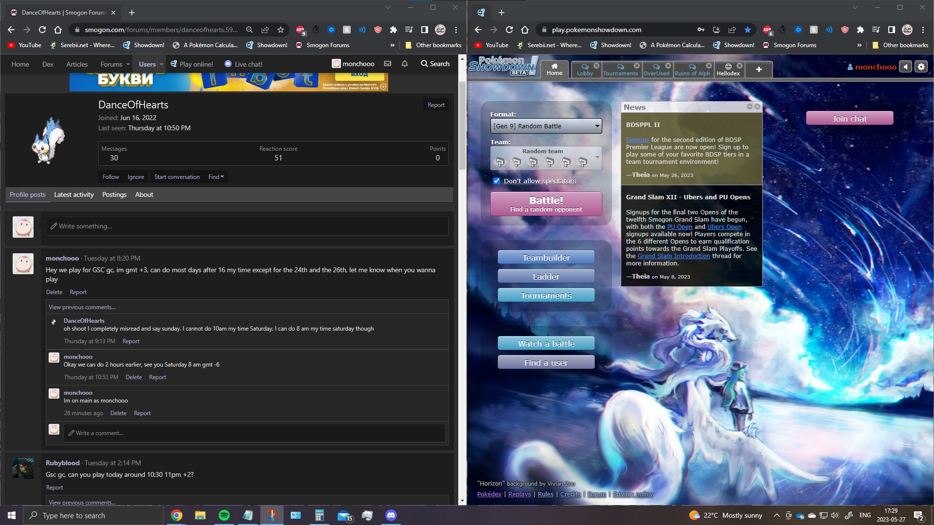Close the OverUsed room tab
This screenshot has height=525, width=934.
668,66
